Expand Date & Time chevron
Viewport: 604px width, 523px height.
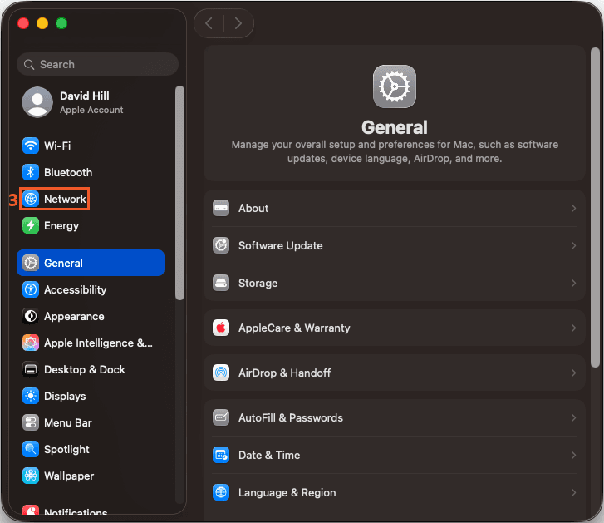click(573, 455)
